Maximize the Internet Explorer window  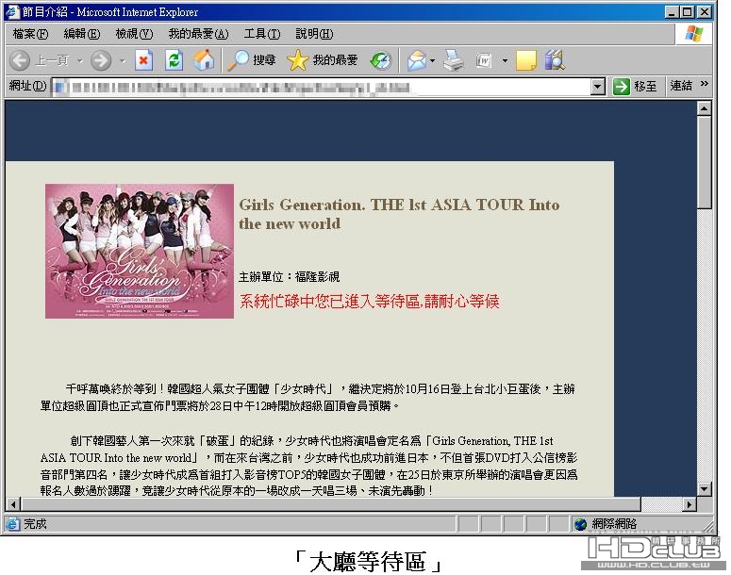click(x=687, y=11)
